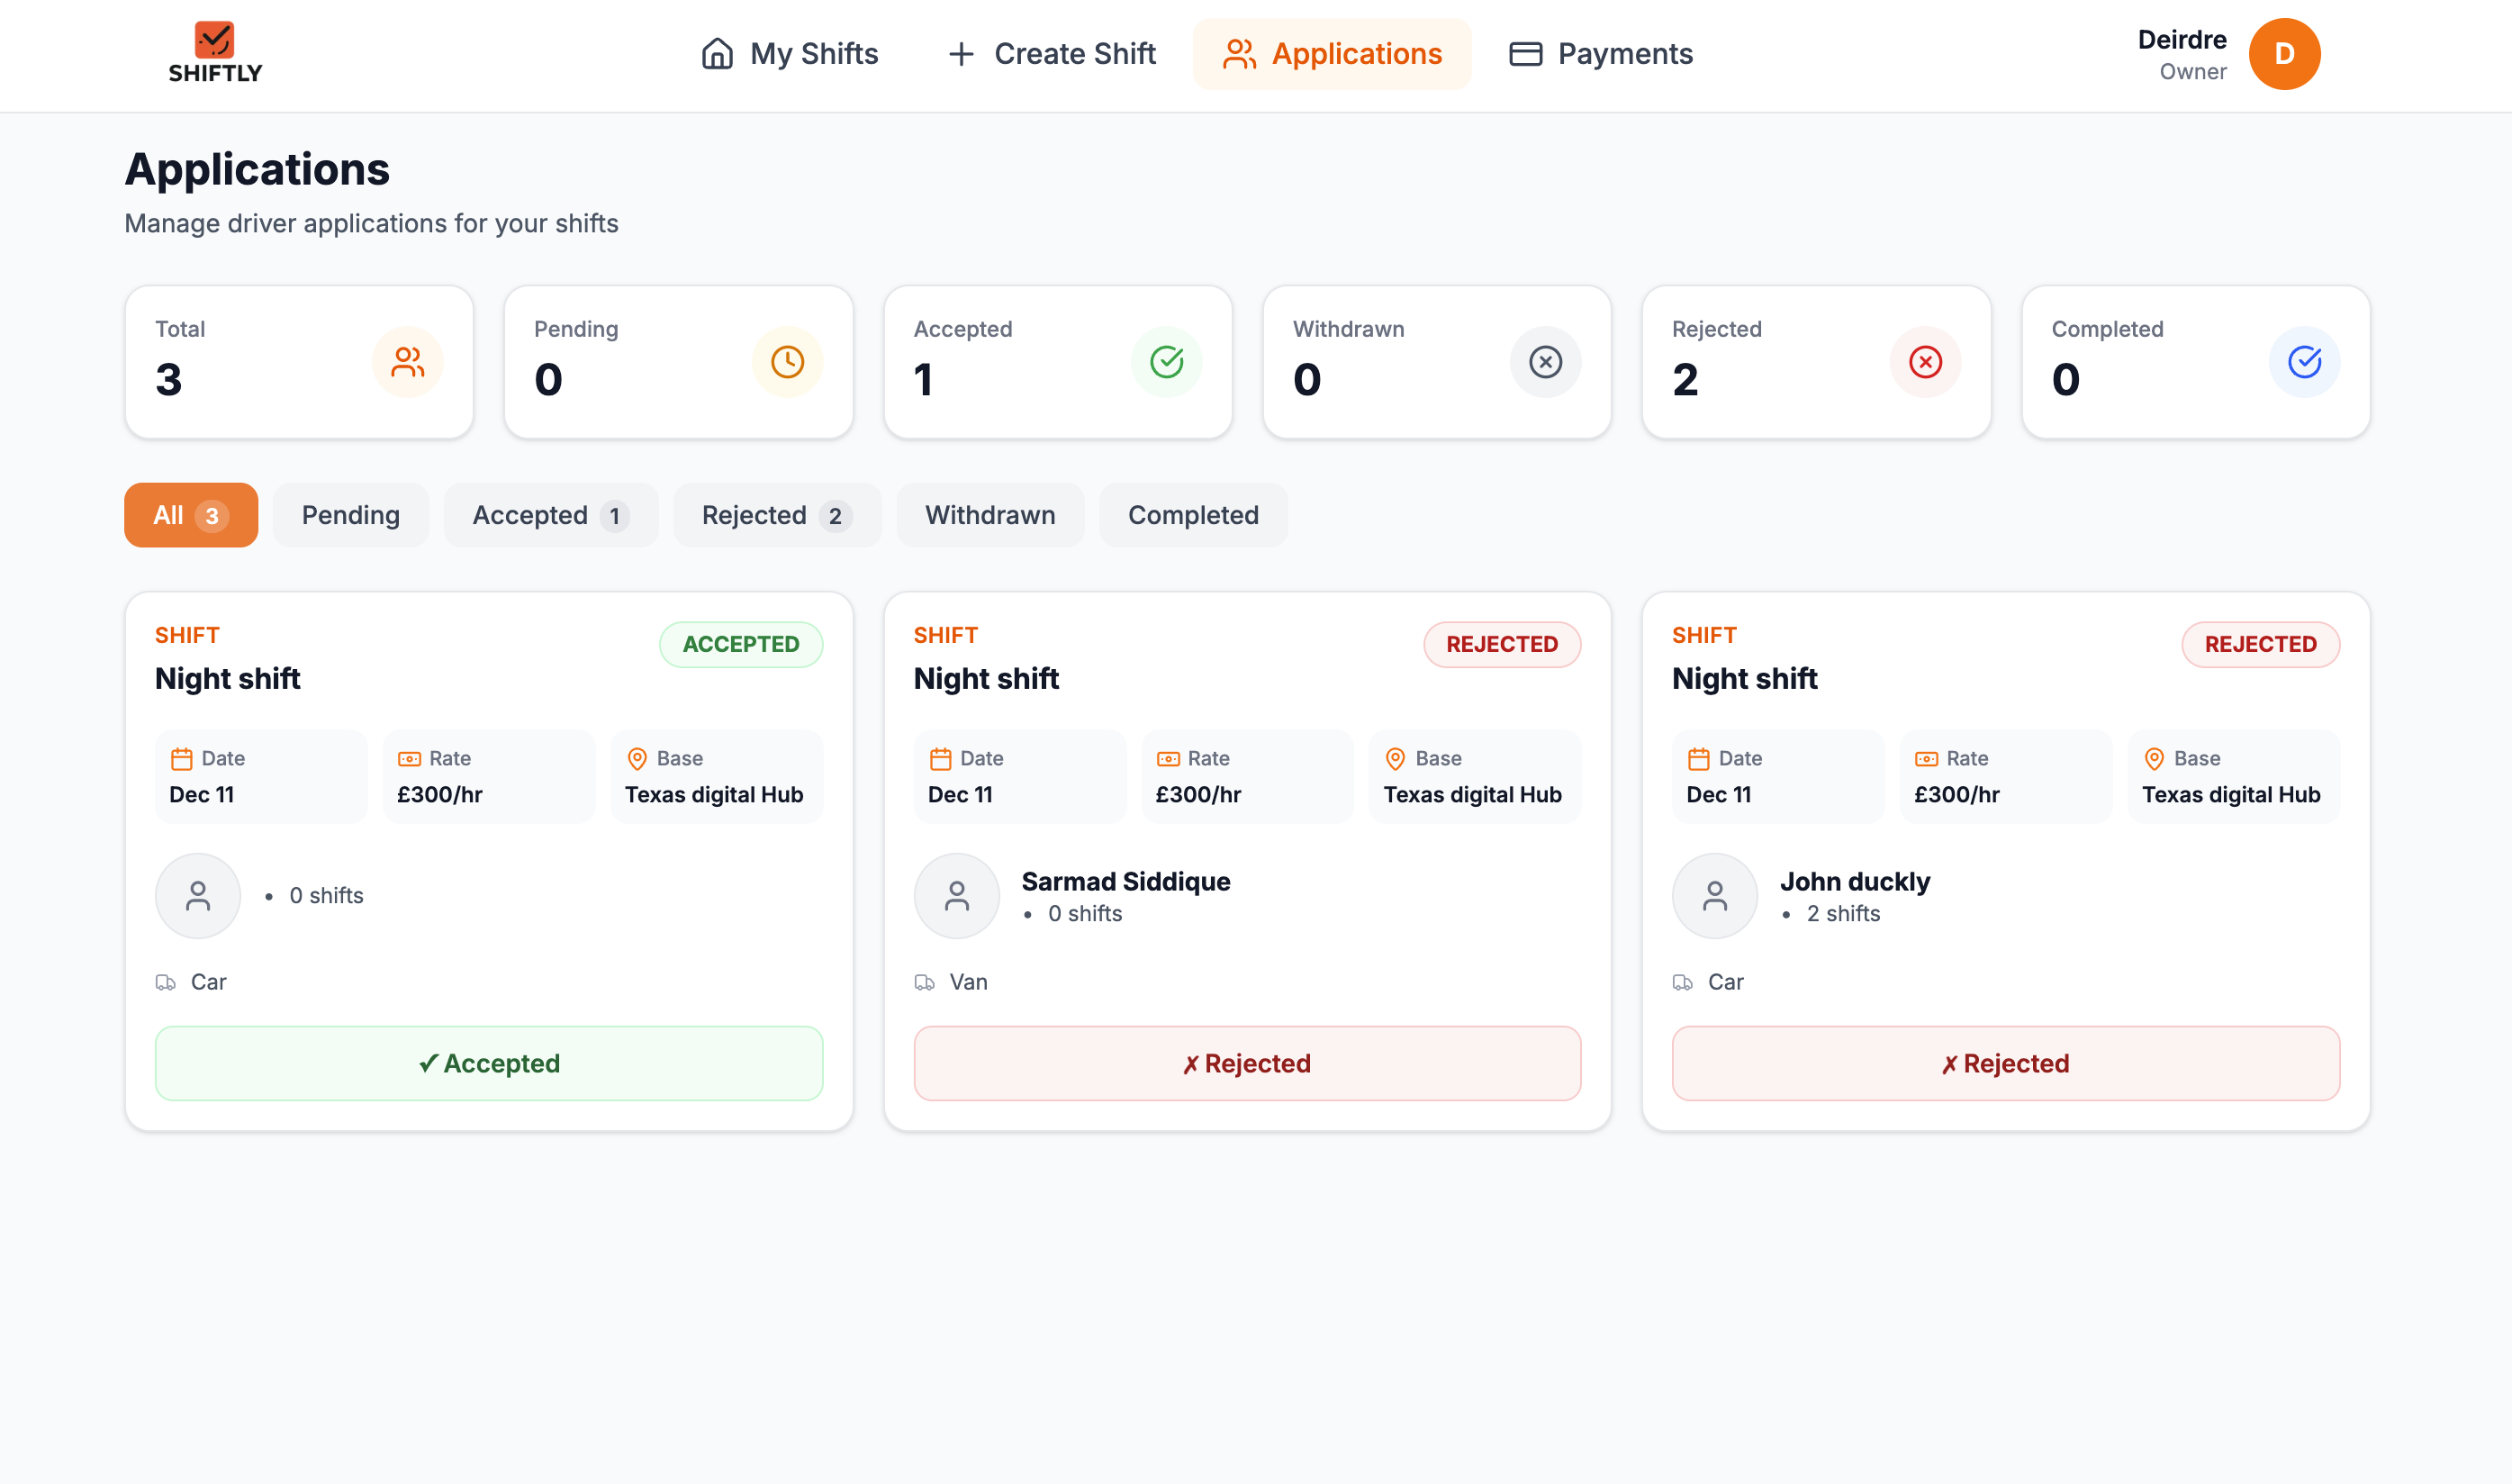Screen dimensions: 2512x1484
Task: Click 'Dec 11' in the accepted card
Action: click(x=201, y=794)
